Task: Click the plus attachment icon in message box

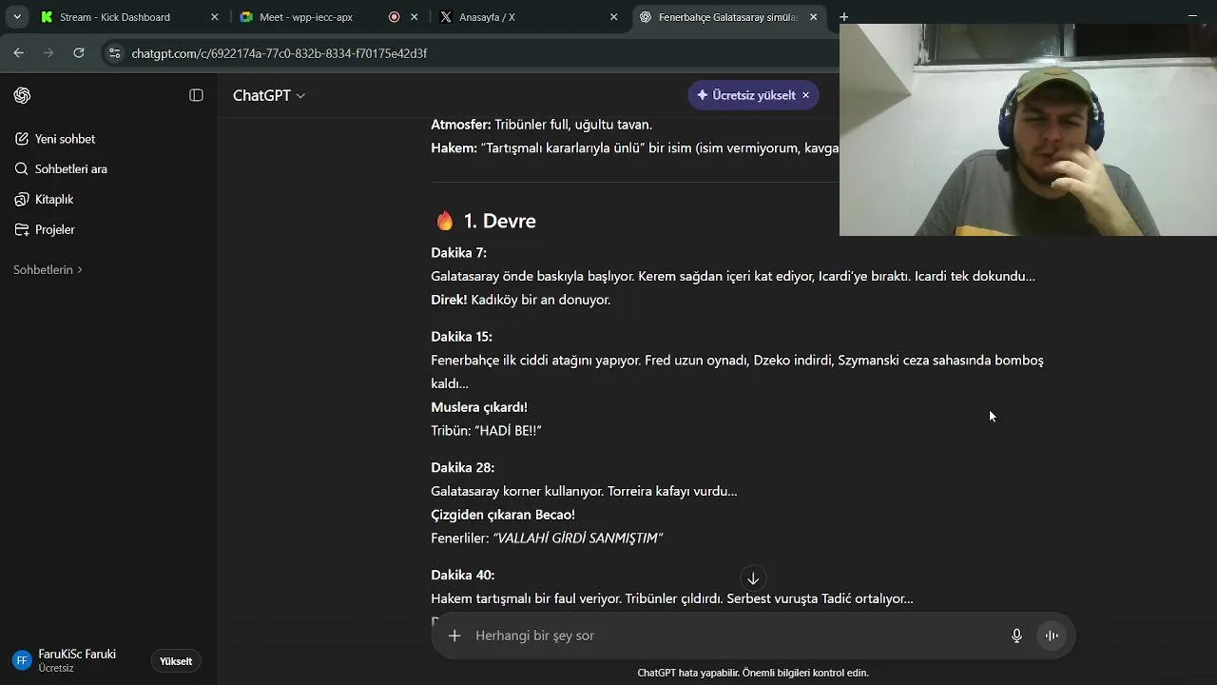Action: coord(454,636)
